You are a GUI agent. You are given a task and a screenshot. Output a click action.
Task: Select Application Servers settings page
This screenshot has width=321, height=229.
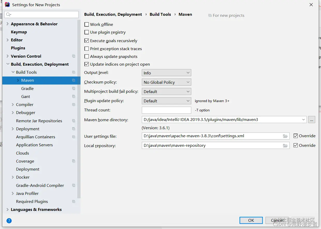tap(34, 145)
